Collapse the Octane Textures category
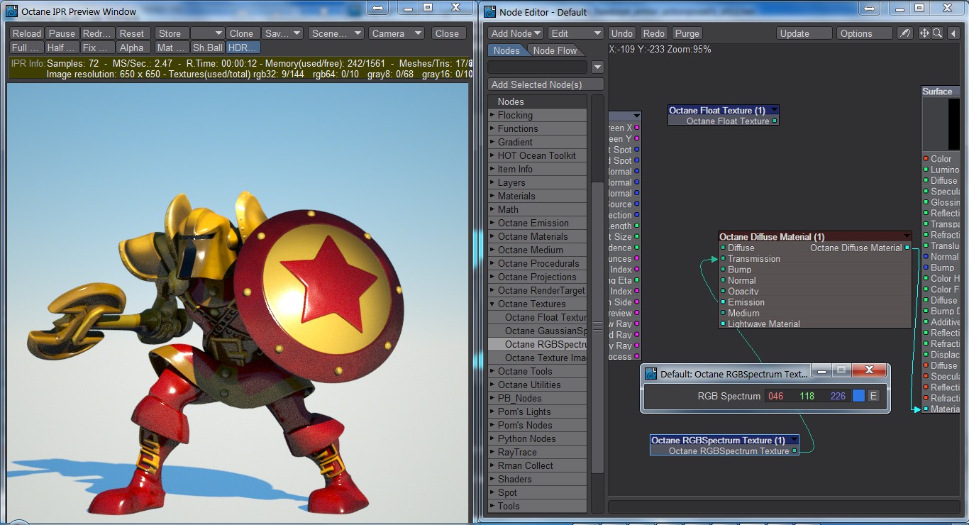This screenshot has width=969, height=525. pyautogui.click(x=492, y=304)
